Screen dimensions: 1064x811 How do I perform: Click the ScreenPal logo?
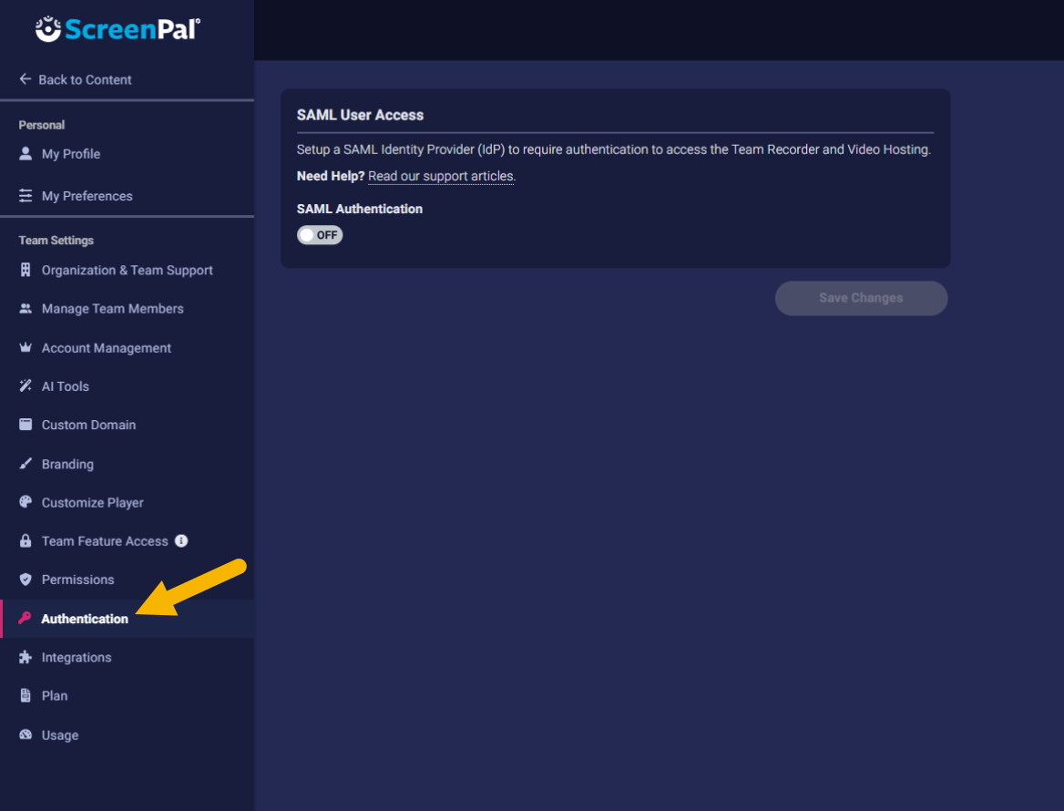118,29
